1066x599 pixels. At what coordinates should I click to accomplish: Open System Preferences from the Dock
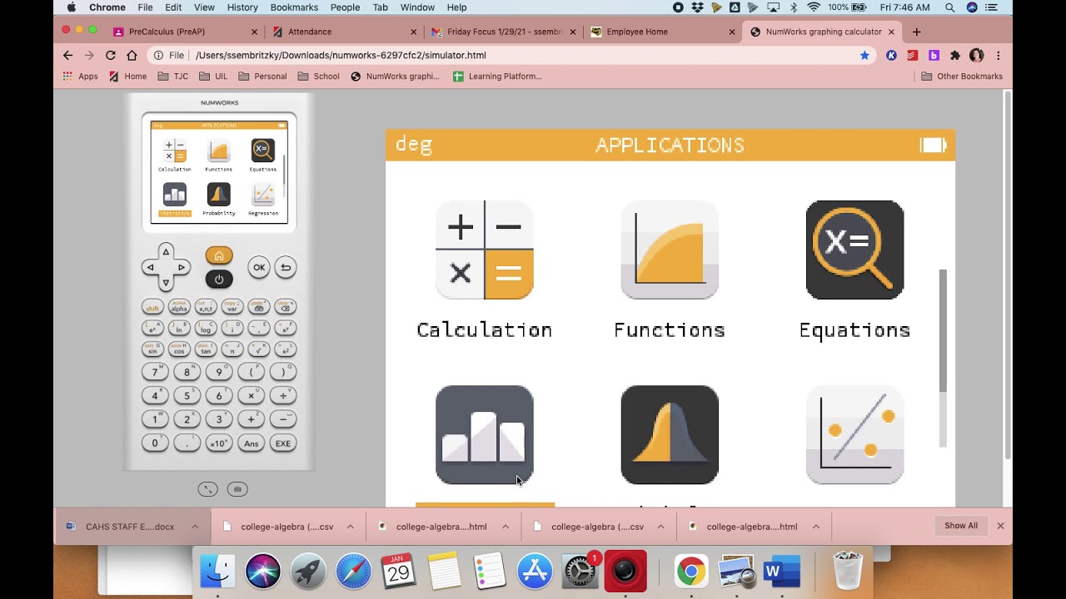tap(580, 572)
